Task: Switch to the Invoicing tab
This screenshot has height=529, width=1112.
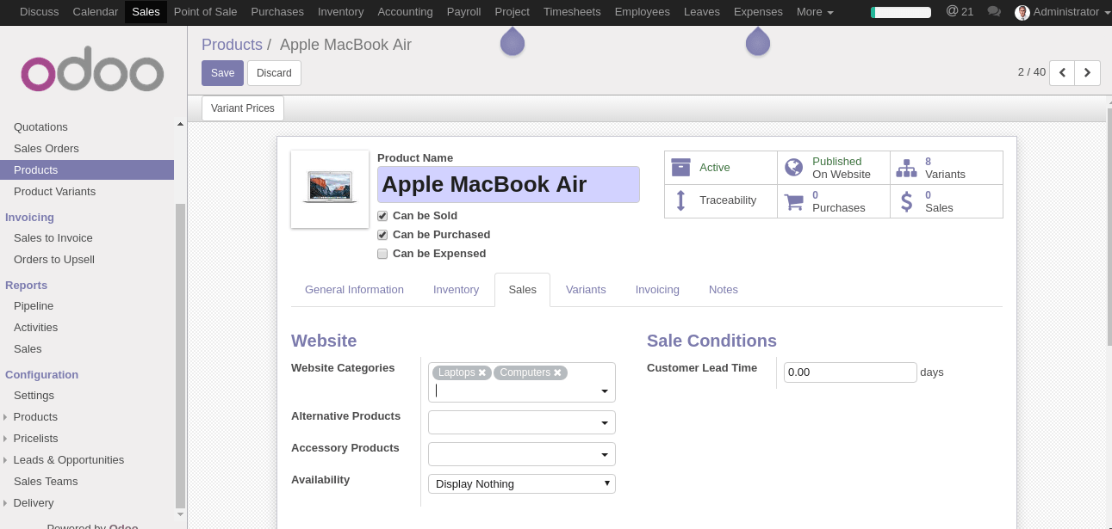Action: click(x=657, y=290)
